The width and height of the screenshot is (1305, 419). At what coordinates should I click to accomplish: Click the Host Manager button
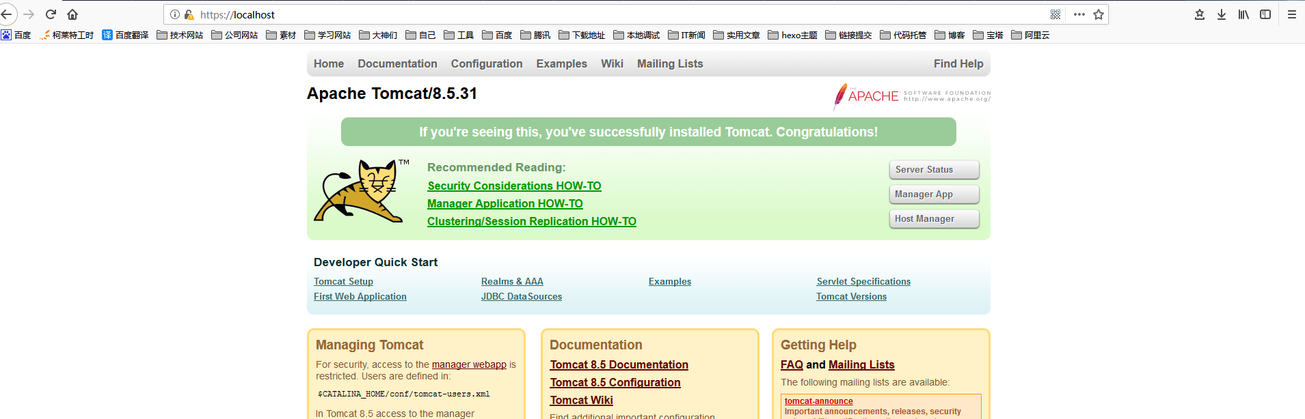tap(934, 218)
